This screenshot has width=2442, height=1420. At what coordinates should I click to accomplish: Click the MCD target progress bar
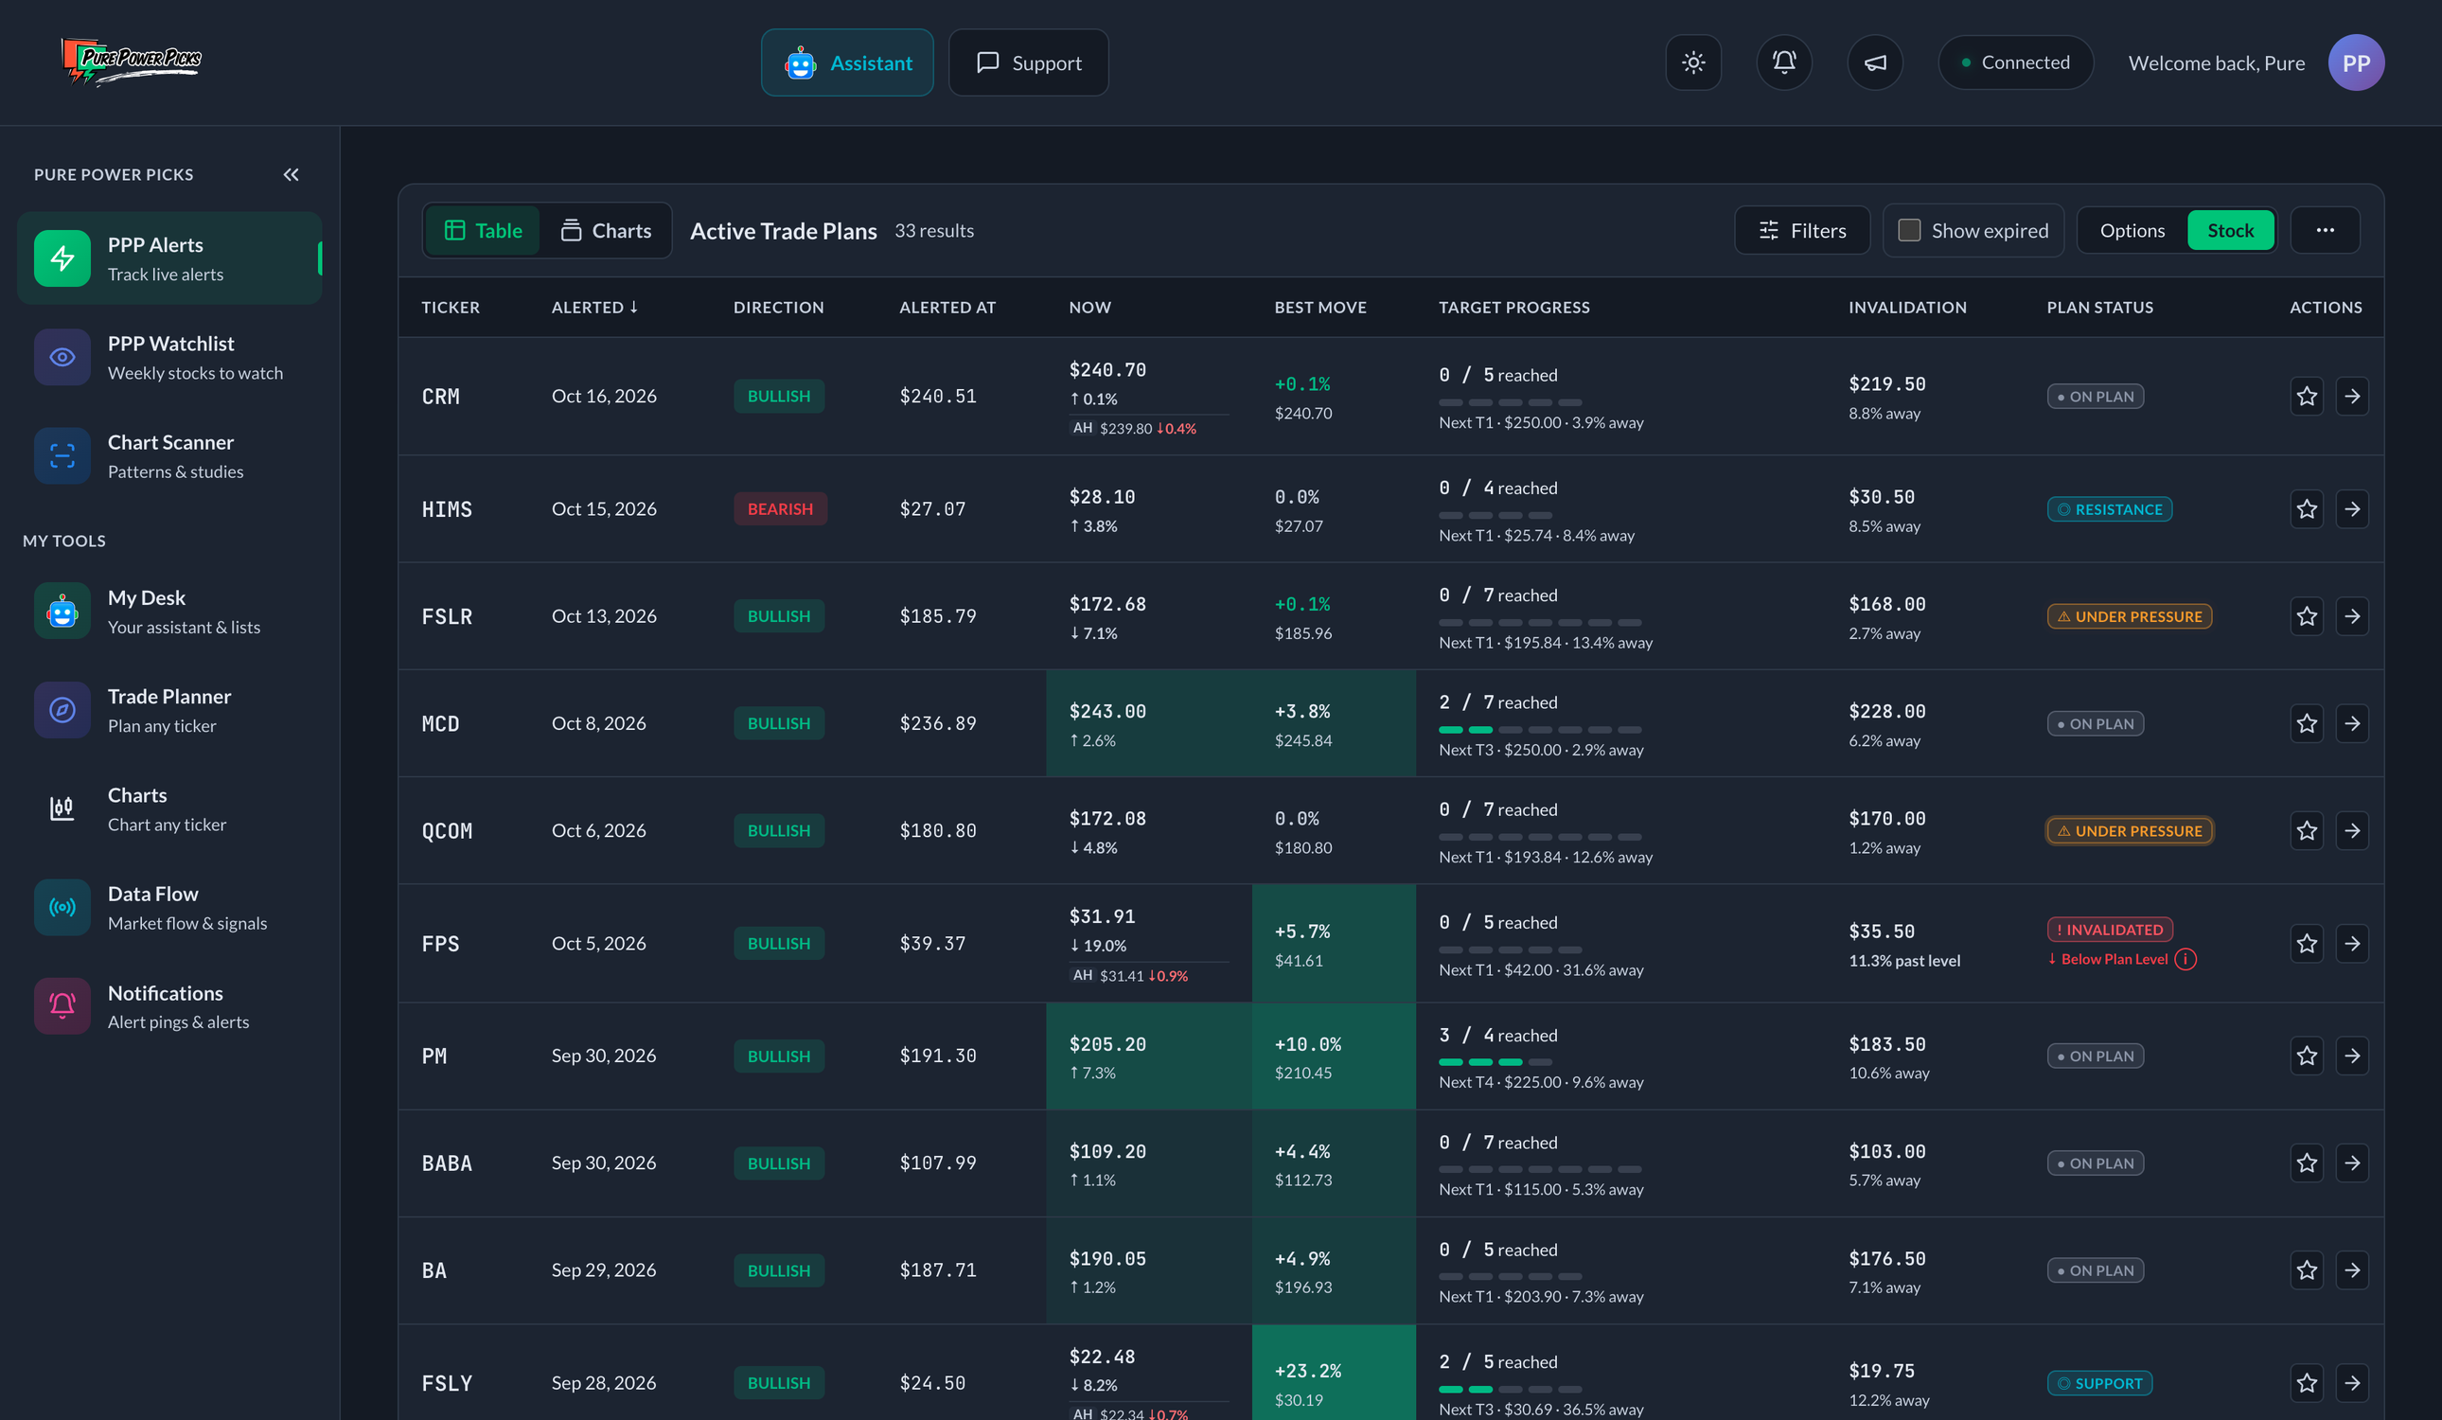point(1540,729)
